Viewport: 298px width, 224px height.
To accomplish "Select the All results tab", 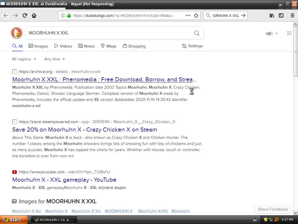I will pyautogui.click(x=17, y=46).
